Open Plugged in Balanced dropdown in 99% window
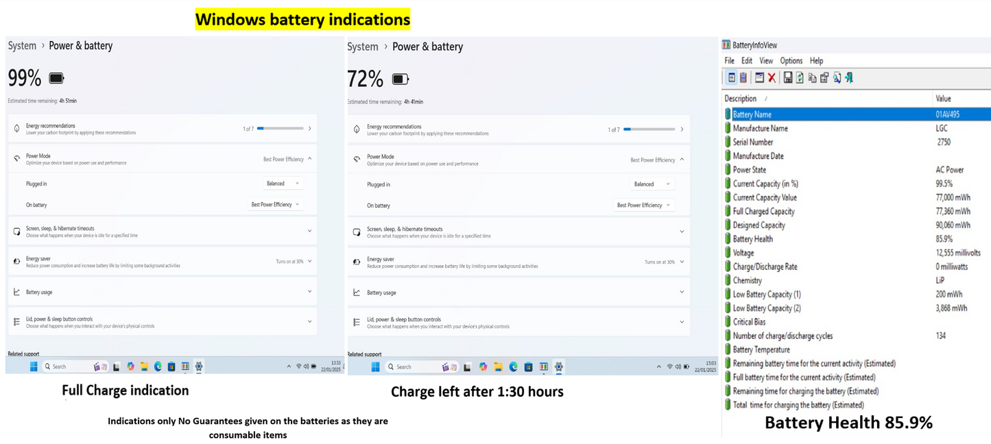The width and height of the screenshot is (991, 444). pyautogui.click(x=283, y=184)
